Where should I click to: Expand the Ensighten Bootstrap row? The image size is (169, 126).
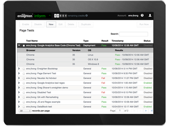coord(19,69)
